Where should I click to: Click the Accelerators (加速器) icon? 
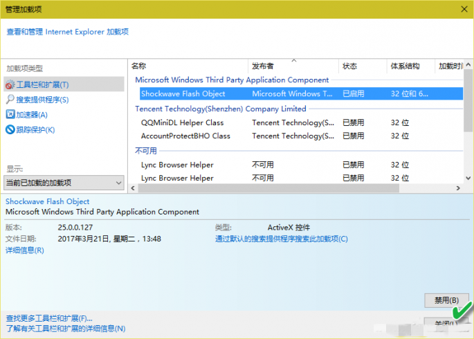point(10,115)
